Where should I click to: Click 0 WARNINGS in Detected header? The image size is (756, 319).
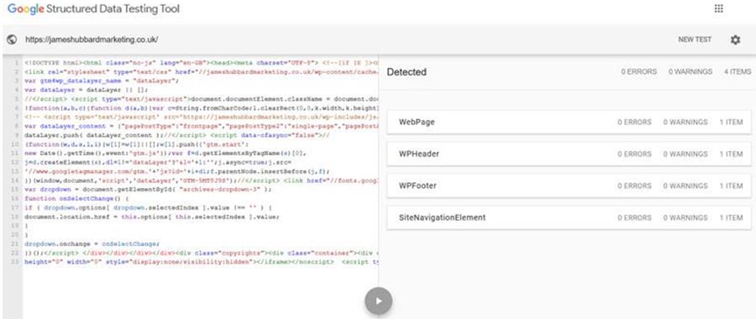(x=690, y=72)
